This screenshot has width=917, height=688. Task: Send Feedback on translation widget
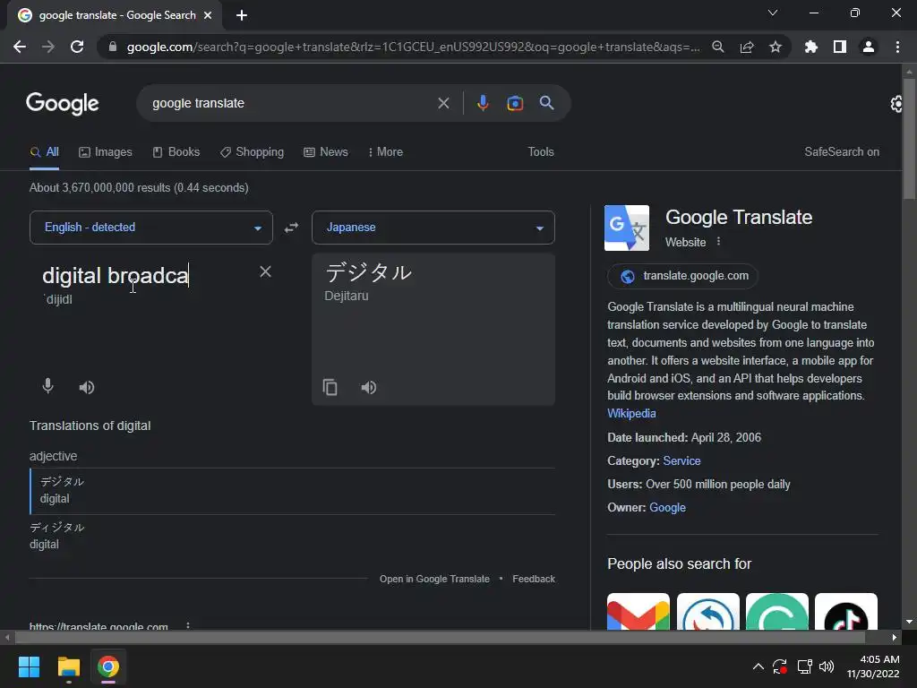point(534,580)
